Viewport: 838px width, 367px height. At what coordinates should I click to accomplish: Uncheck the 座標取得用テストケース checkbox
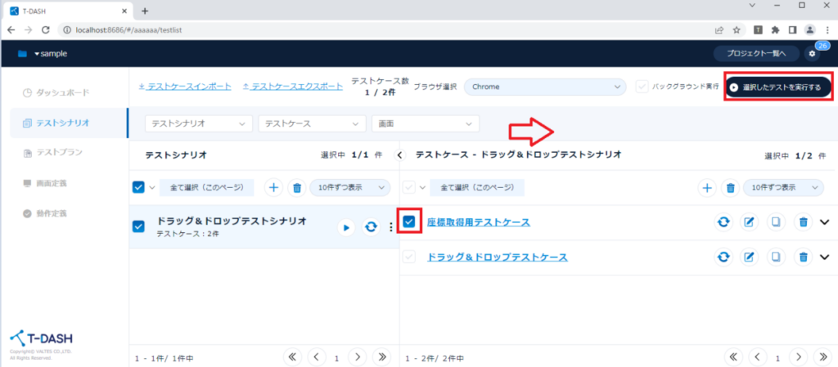(409, 222)
